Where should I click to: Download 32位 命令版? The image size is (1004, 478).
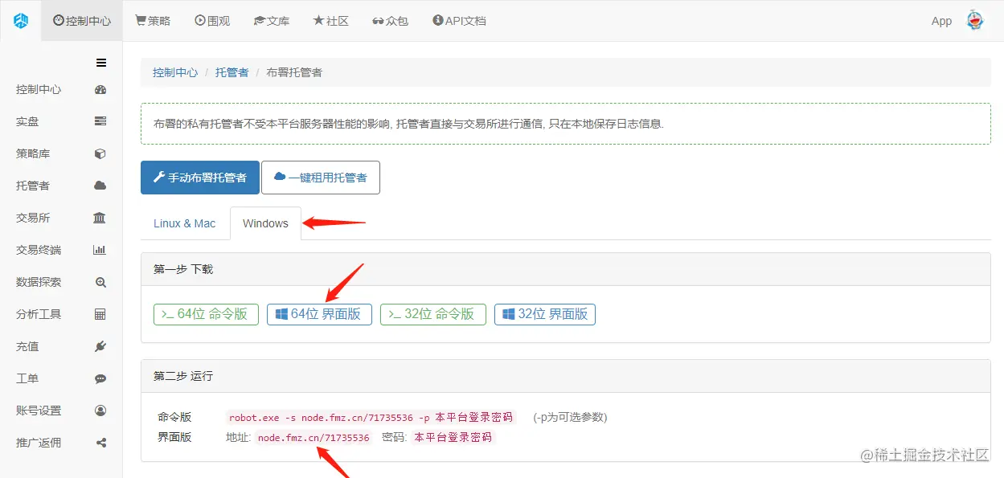coord(433,314)
